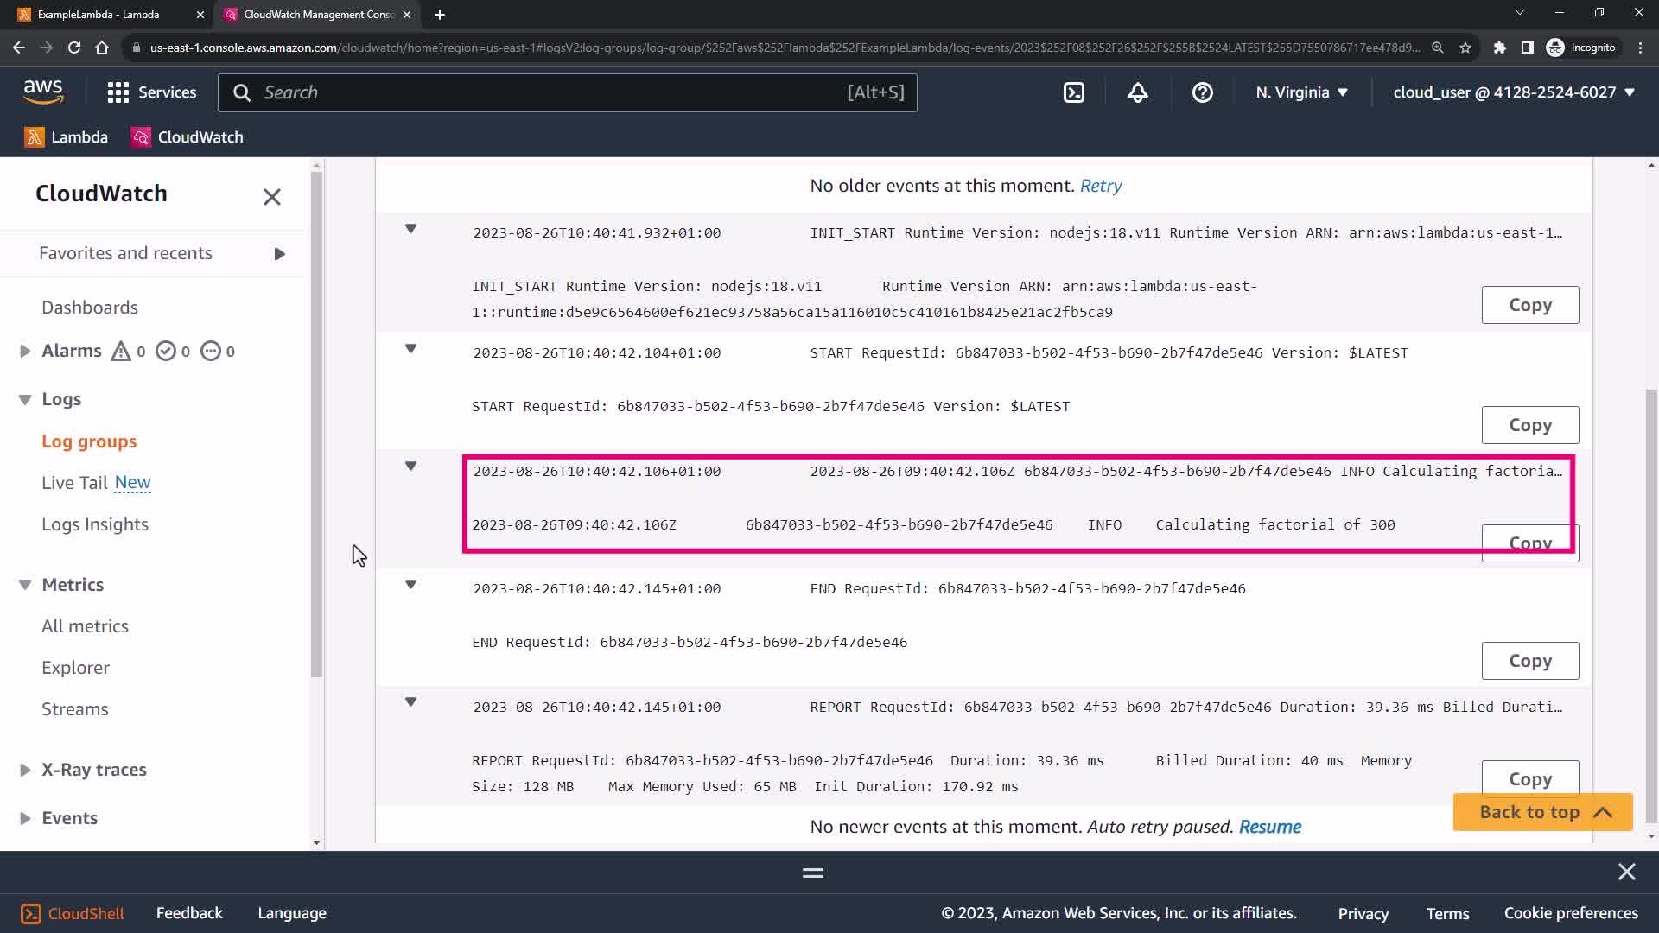
Task: Click the AWS logo home icon
Action: coord(43,92)
